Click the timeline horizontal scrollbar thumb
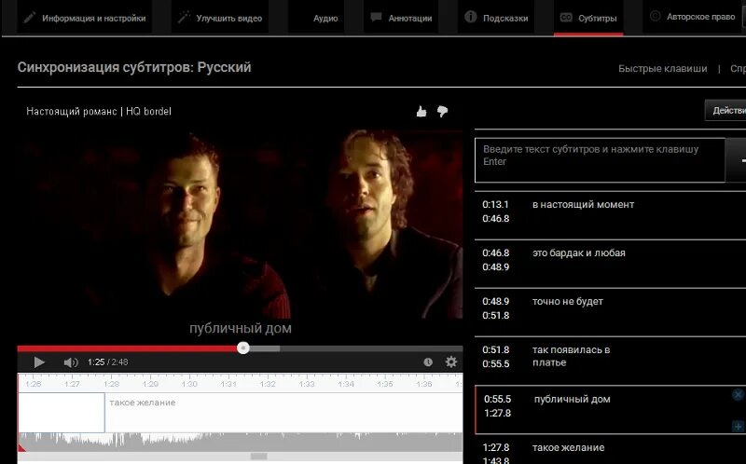Screen dimensions: 746x464 point(259,457)
